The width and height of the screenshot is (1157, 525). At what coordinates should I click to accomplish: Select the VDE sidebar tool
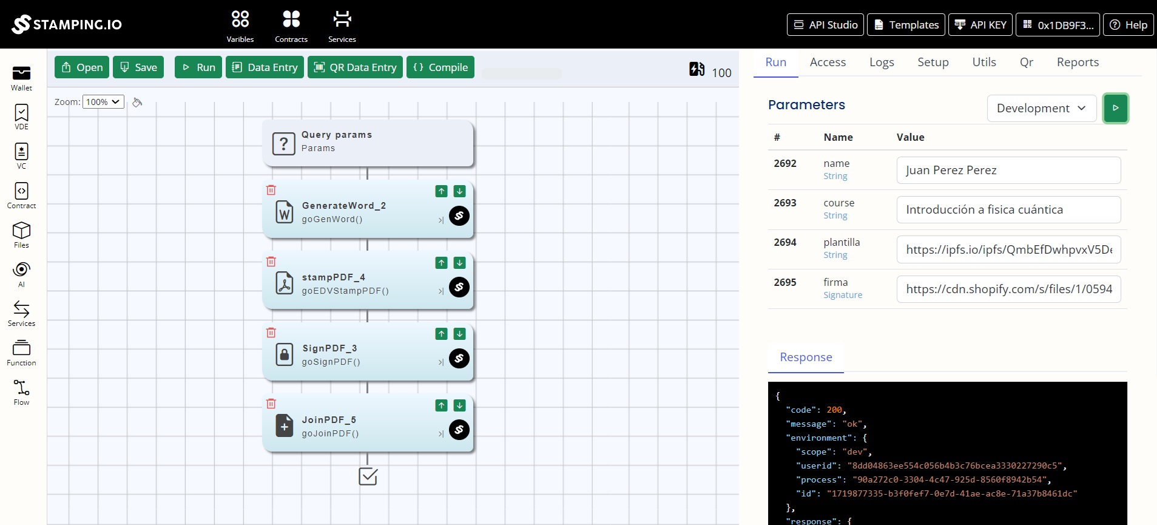coord(21,117)
